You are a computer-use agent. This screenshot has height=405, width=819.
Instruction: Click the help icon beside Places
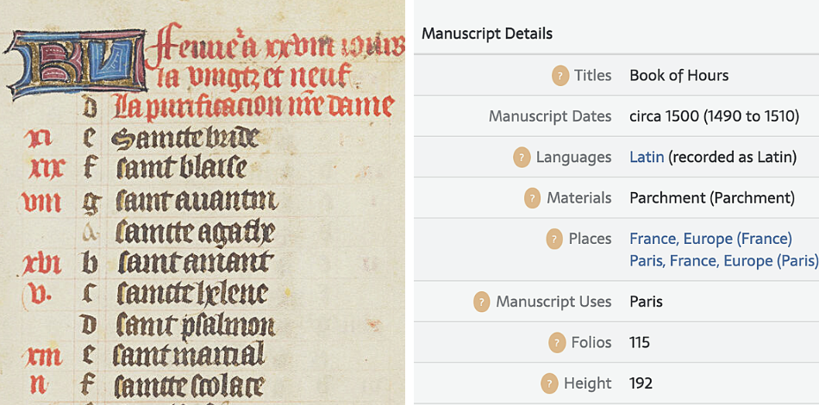click(554, 240)
